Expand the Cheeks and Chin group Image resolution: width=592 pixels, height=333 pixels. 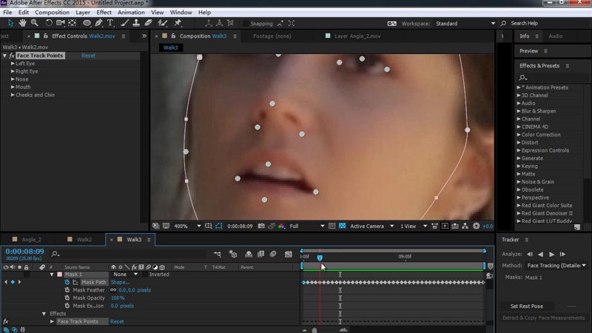pyautogui.click(x=13, y=95)
